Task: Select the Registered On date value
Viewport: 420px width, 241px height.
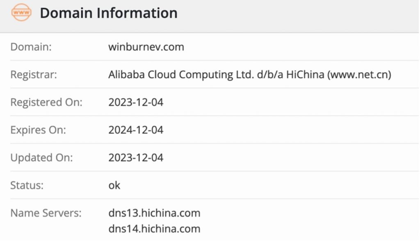Action: coord(136,102)
